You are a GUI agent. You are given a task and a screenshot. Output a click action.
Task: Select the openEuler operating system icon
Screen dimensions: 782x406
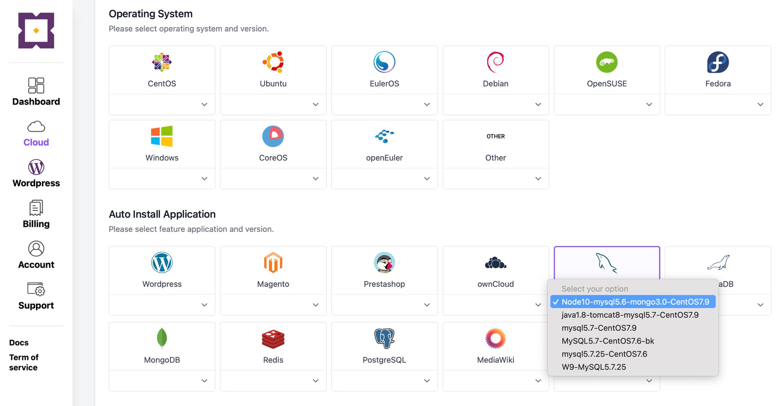click(384, 136)
